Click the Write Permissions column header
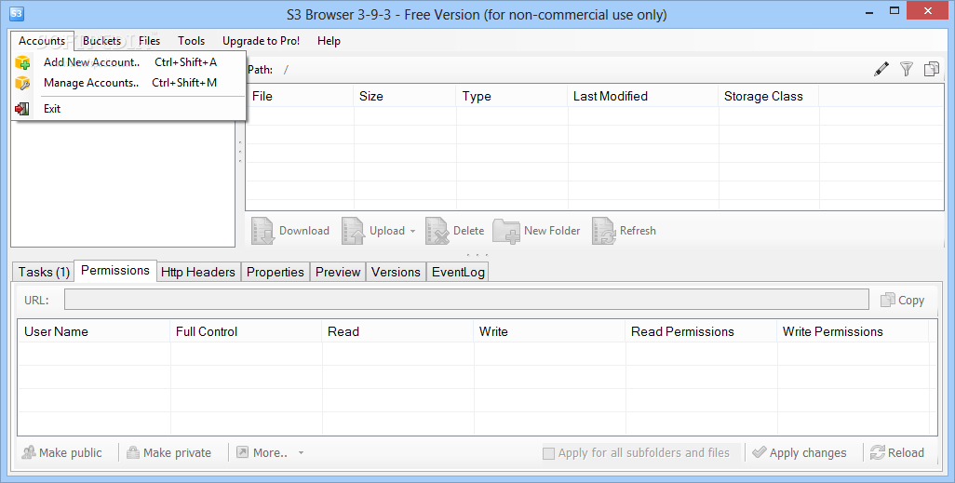This screenshot has width=955, height=483. [x=853, y=332]
